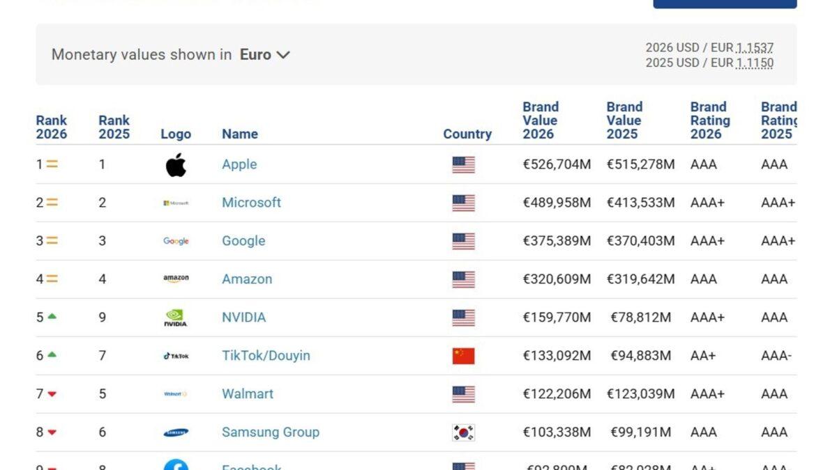The width and height of the screenshot is (837, 470).
Task: Click the 2026 USD/EUR 1.1537 rate link
Action: pyautogui.click(x=755, y=47)
